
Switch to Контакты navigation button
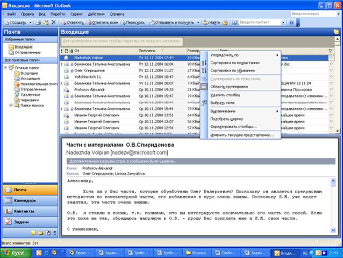coord(30,211)
